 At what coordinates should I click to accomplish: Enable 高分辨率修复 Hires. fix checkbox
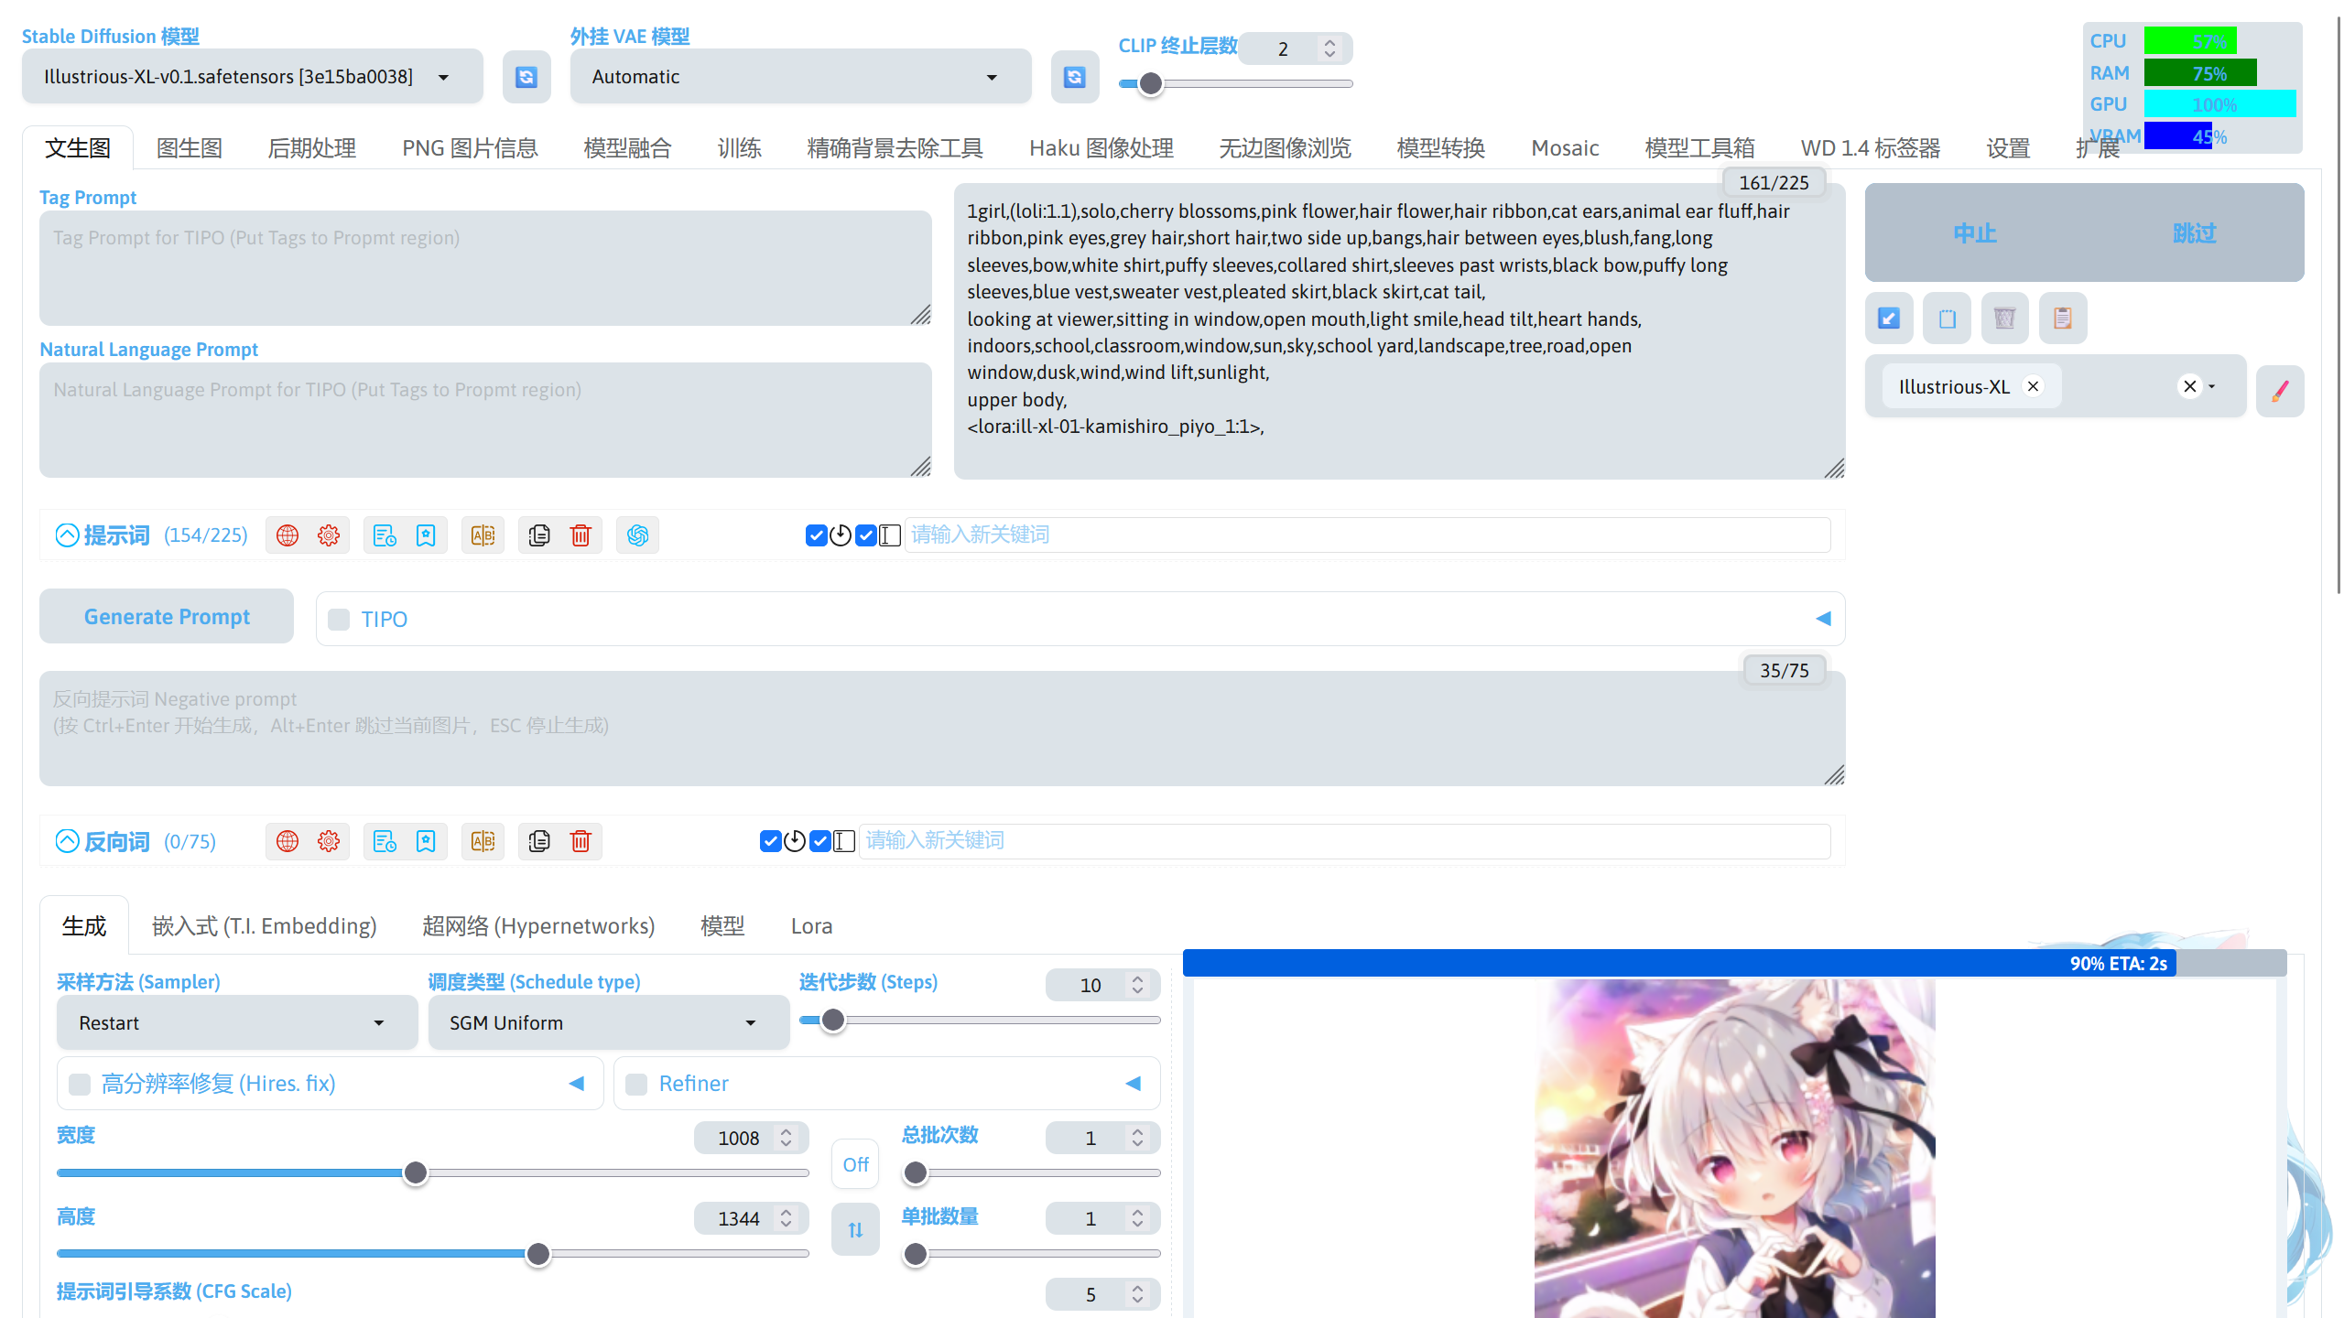coord(80,1084)
